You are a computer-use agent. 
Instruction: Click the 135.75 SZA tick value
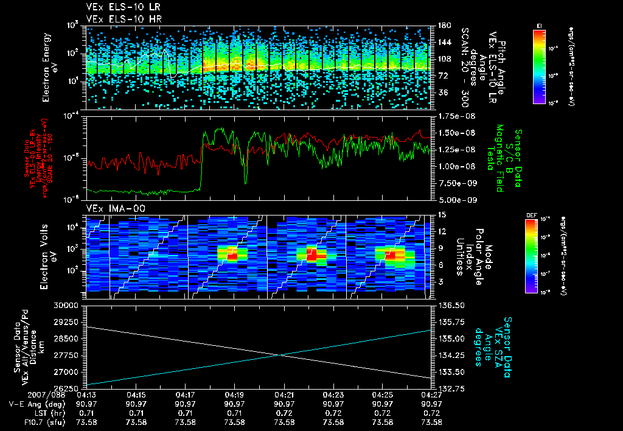click(451, 322)
